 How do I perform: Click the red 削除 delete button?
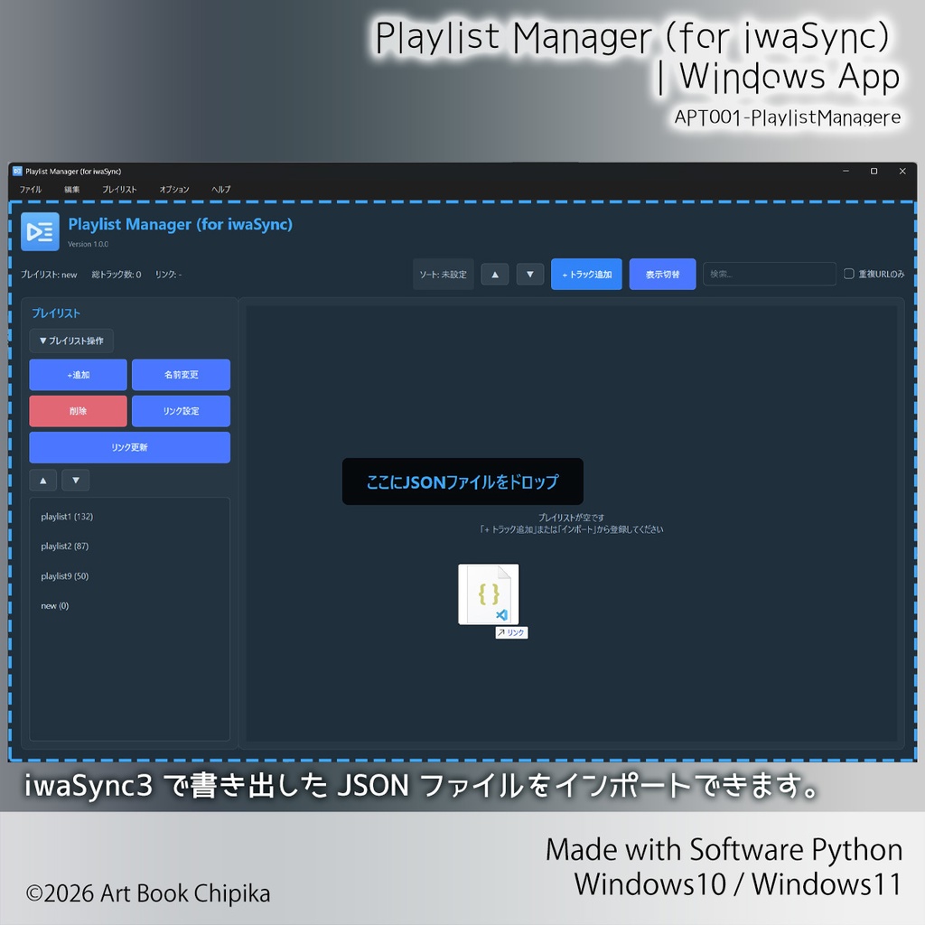click(x=78, y=410)
